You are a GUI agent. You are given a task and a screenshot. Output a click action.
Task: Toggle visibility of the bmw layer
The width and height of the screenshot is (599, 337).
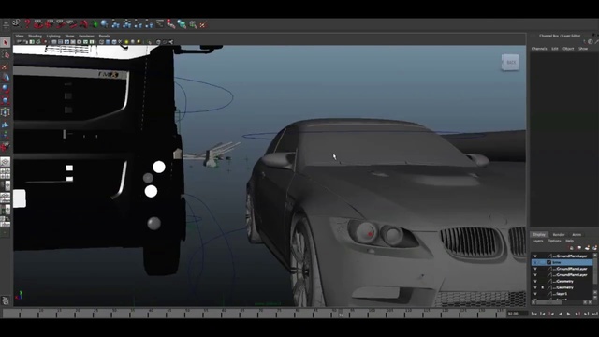coord(535,262)
